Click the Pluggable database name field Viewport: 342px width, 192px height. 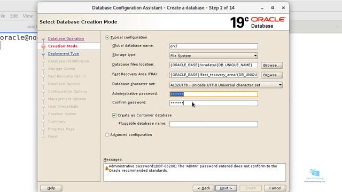[214, 124]
